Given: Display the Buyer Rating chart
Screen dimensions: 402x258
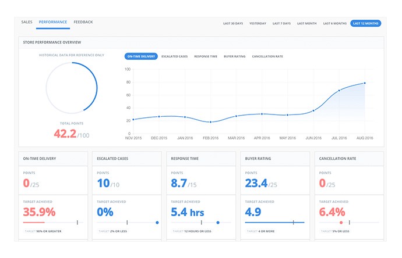Looking at the screenshot, I should 235,56.
